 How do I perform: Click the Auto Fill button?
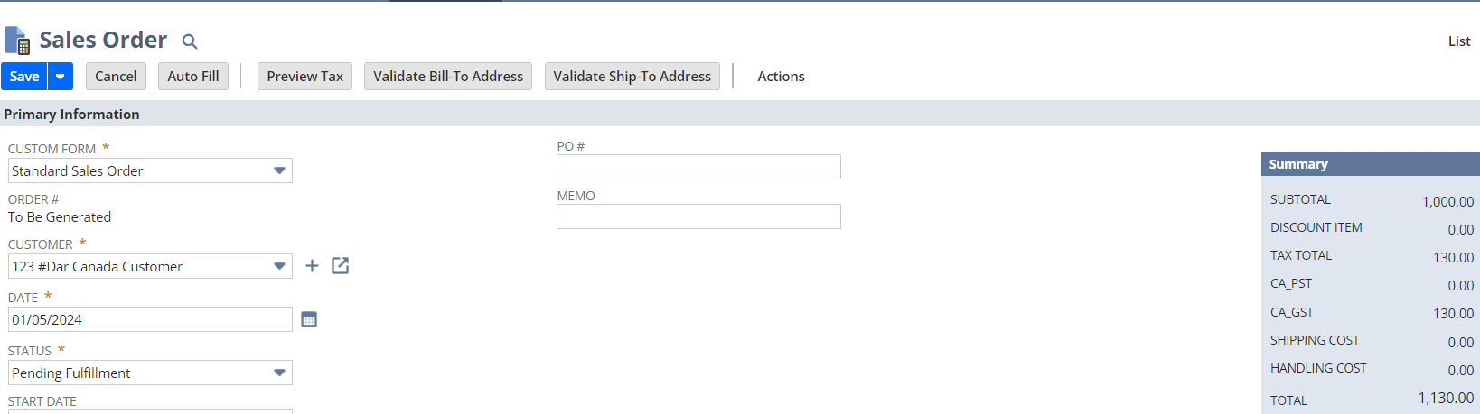tap(193, 77)
